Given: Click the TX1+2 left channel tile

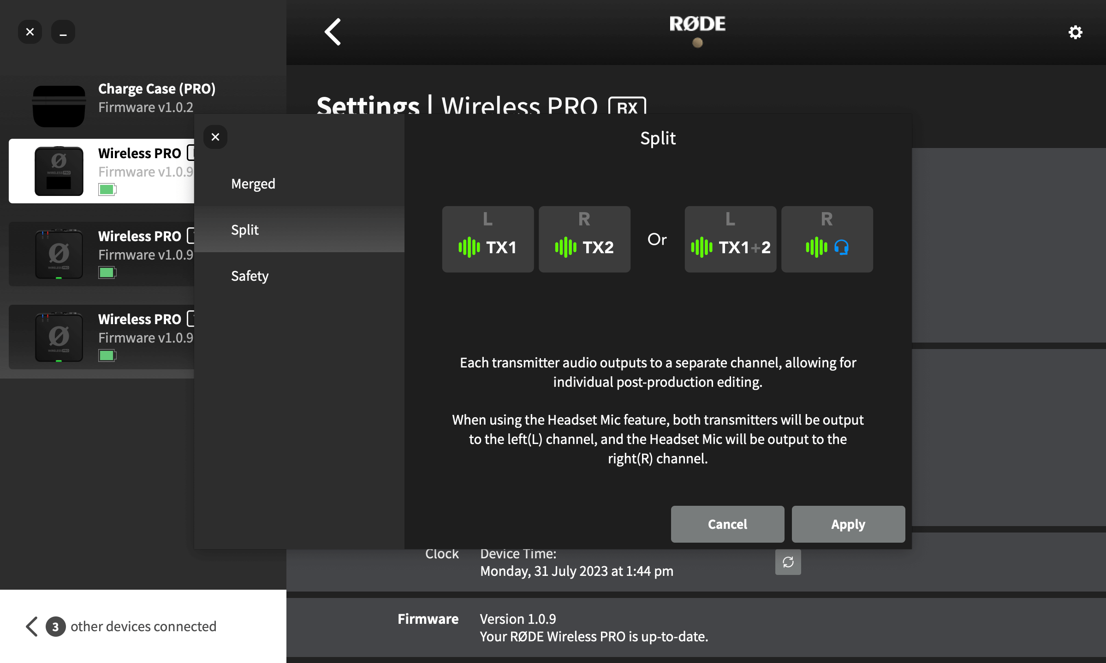Looking at the screenshot, I should coord(730,239).
